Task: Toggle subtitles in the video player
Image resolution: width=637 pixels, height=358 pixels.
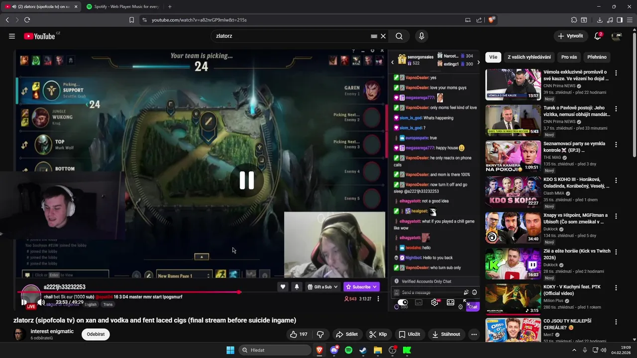Action: (419, 302)
